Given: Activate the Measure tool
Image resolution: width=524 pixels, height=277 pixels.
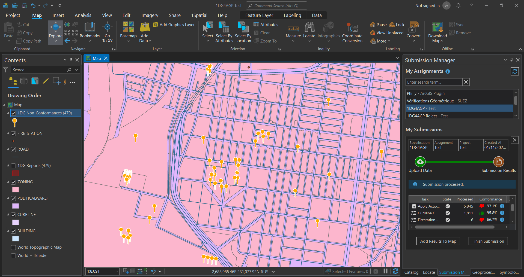Looking at the screenshot, I should coord(293,32).
